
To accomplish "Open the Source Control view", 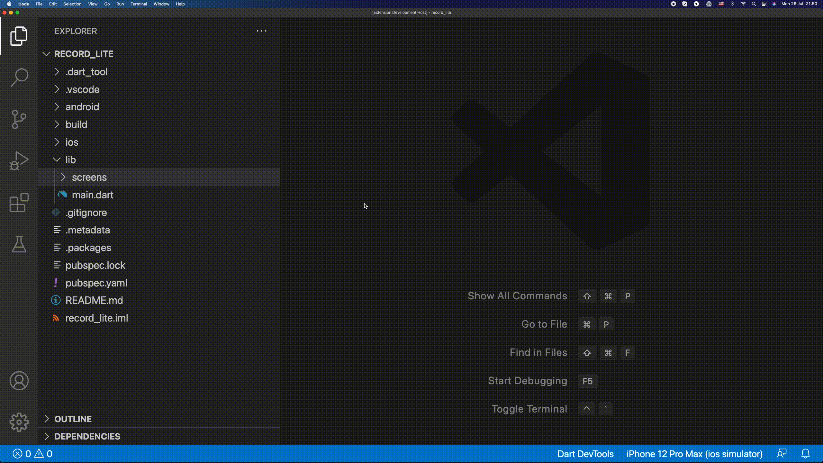I will click(19, 119).
